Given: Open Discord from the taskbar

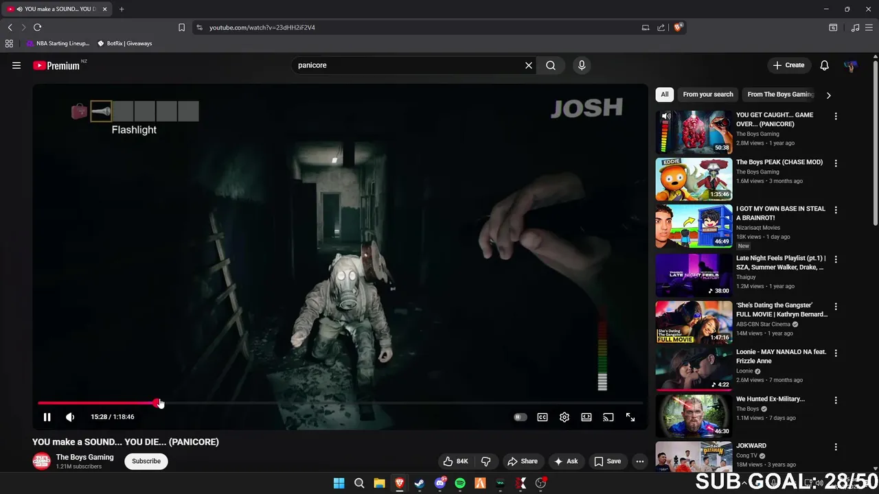Looking at the screenshot, I should [x=440, y=483].
